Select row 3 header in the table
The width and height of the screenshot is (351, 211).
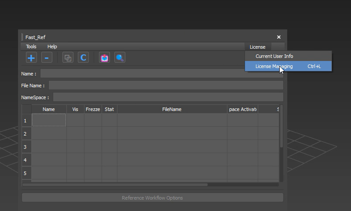tap(26, 147)
